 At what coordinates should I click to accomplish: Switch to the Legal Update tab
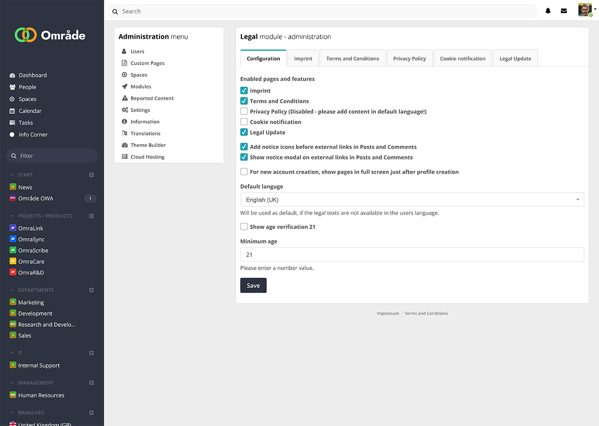point(515,59)
